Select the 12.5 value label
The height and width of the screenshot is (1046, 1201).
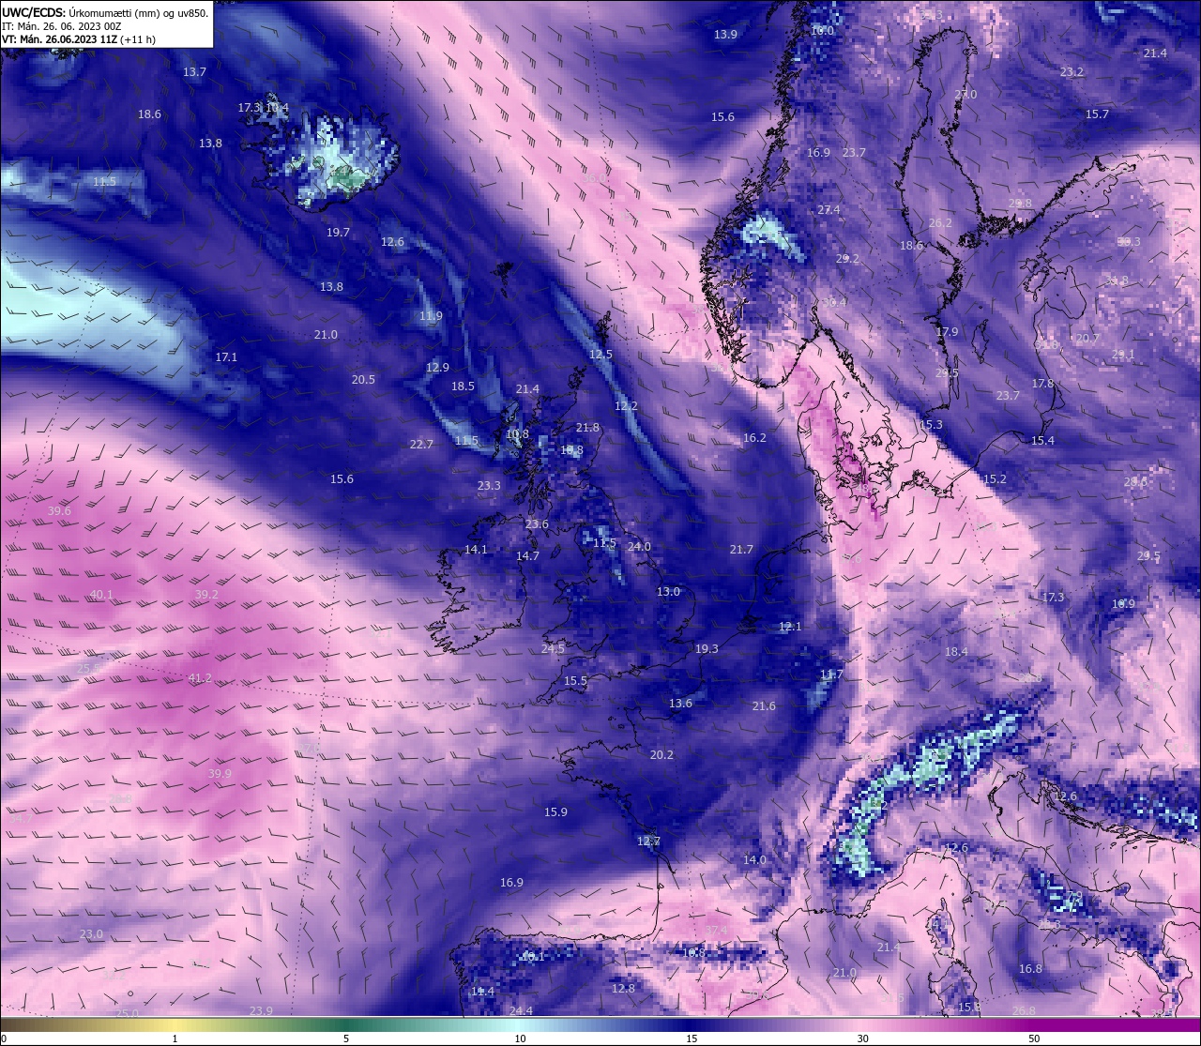[x=600, y=355]
